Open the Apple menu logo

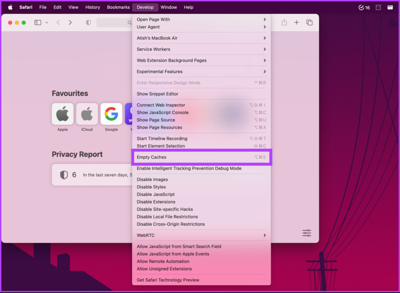10,7
